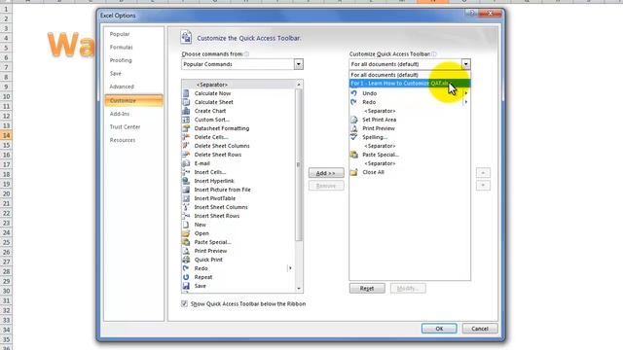This screenshot has height=350, width=623.
Task: Select the Calculate Now command icon
Action: (186, 93)
